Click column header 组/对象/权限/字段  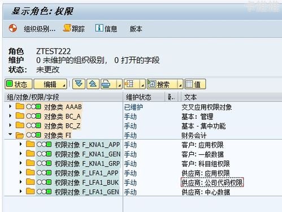[63, 97]
